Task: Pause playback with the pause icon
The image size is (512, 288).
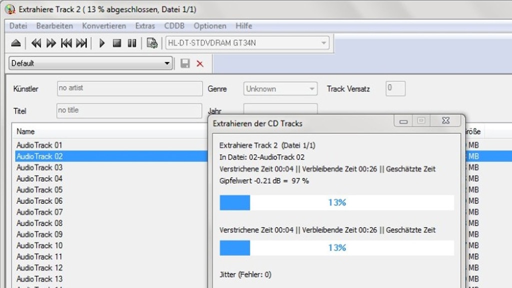Action: coord(132,43)
